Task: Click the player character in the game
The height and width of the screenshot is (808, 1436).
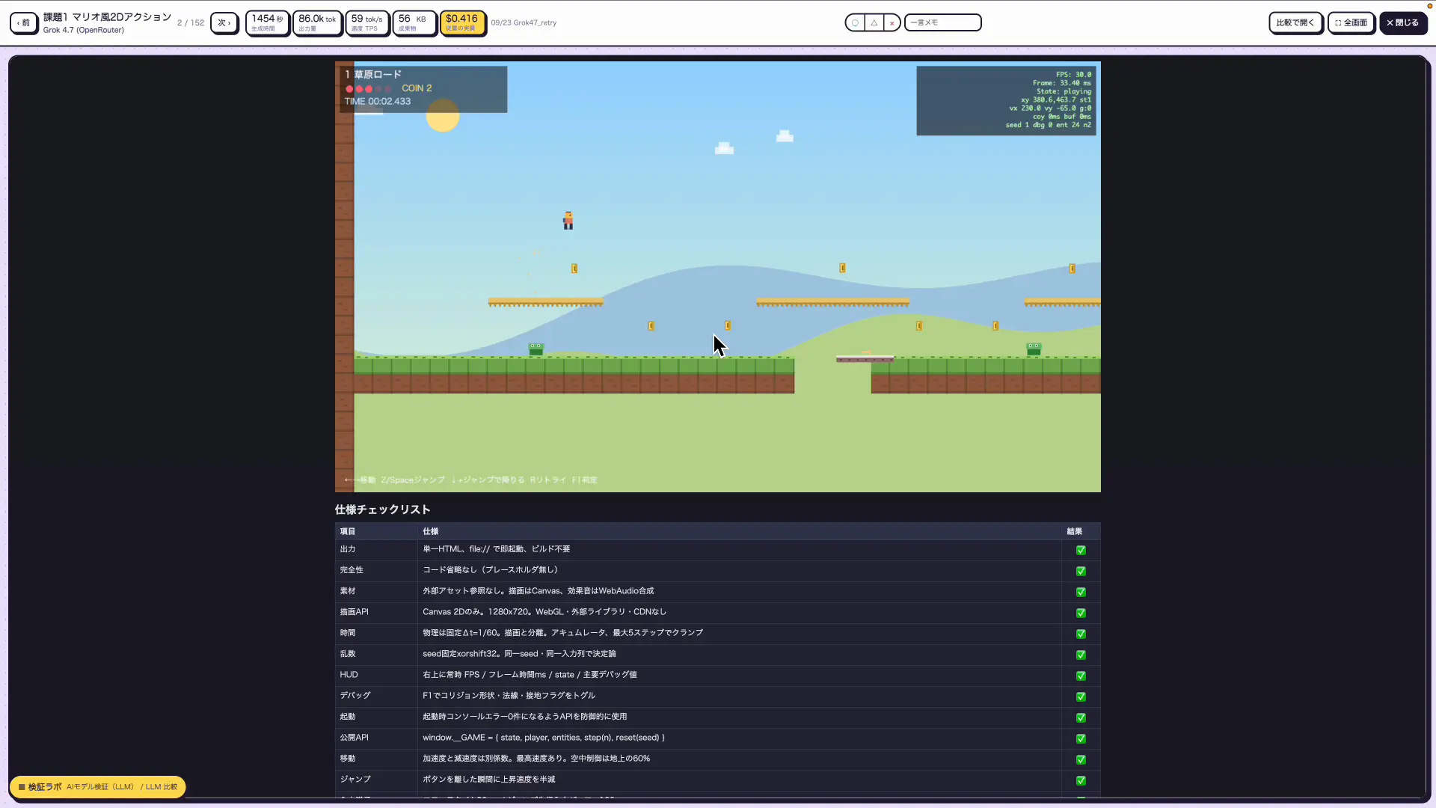Action: [568, 221]
